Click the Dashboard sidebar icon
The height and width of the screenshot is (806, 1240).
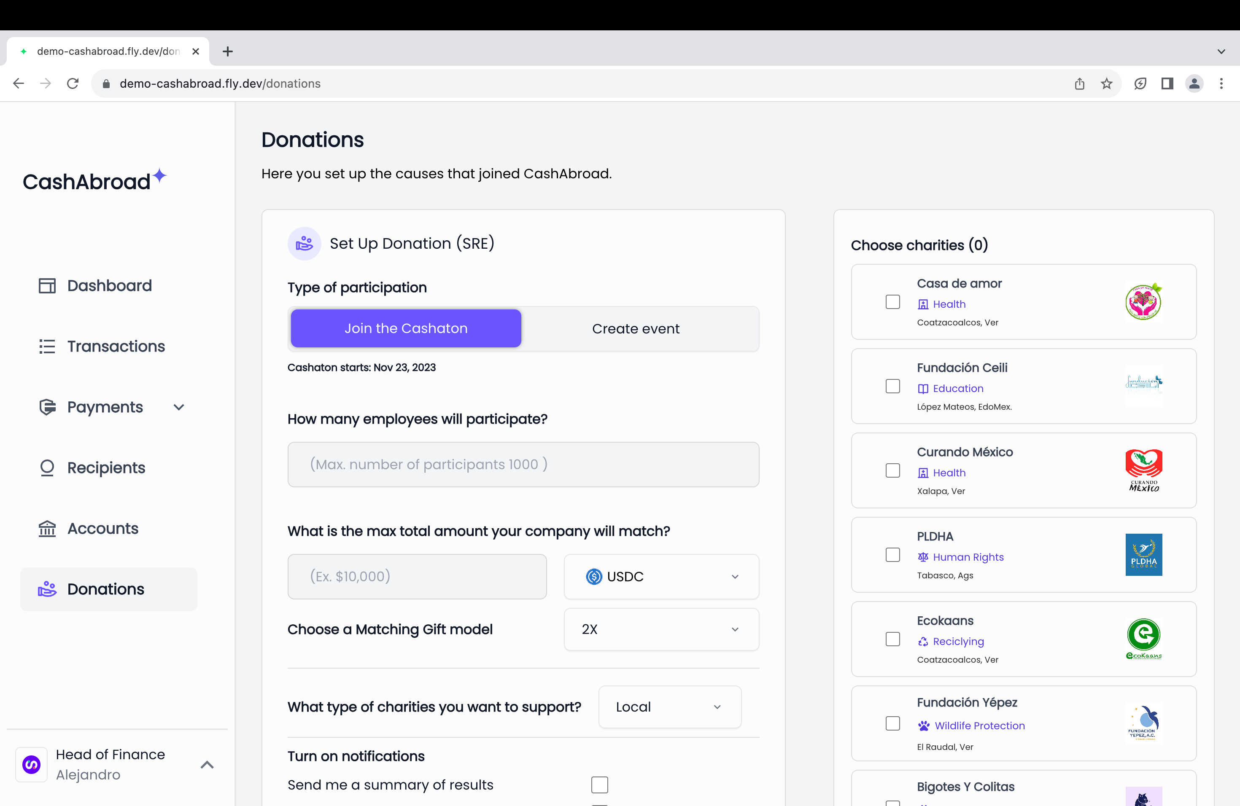tap(47, 285)
